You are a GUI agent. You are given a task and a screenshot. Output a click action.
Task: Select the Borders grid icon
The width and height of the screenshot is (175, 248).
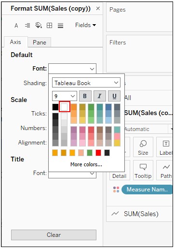coord(49,26)
